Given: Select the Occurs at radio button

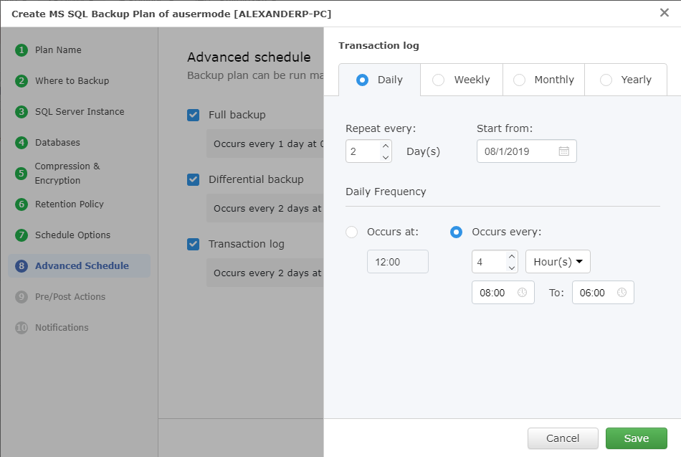Looking at the screenshot, I should tap(352, 232).
